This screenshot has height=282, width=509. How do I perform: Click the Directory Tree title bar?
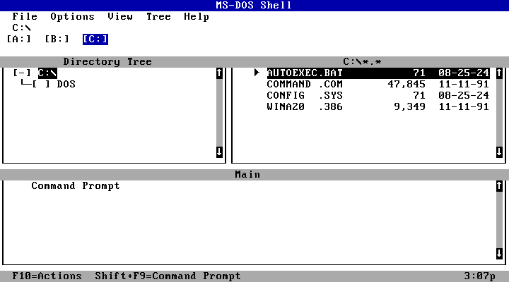click(107, 62)
